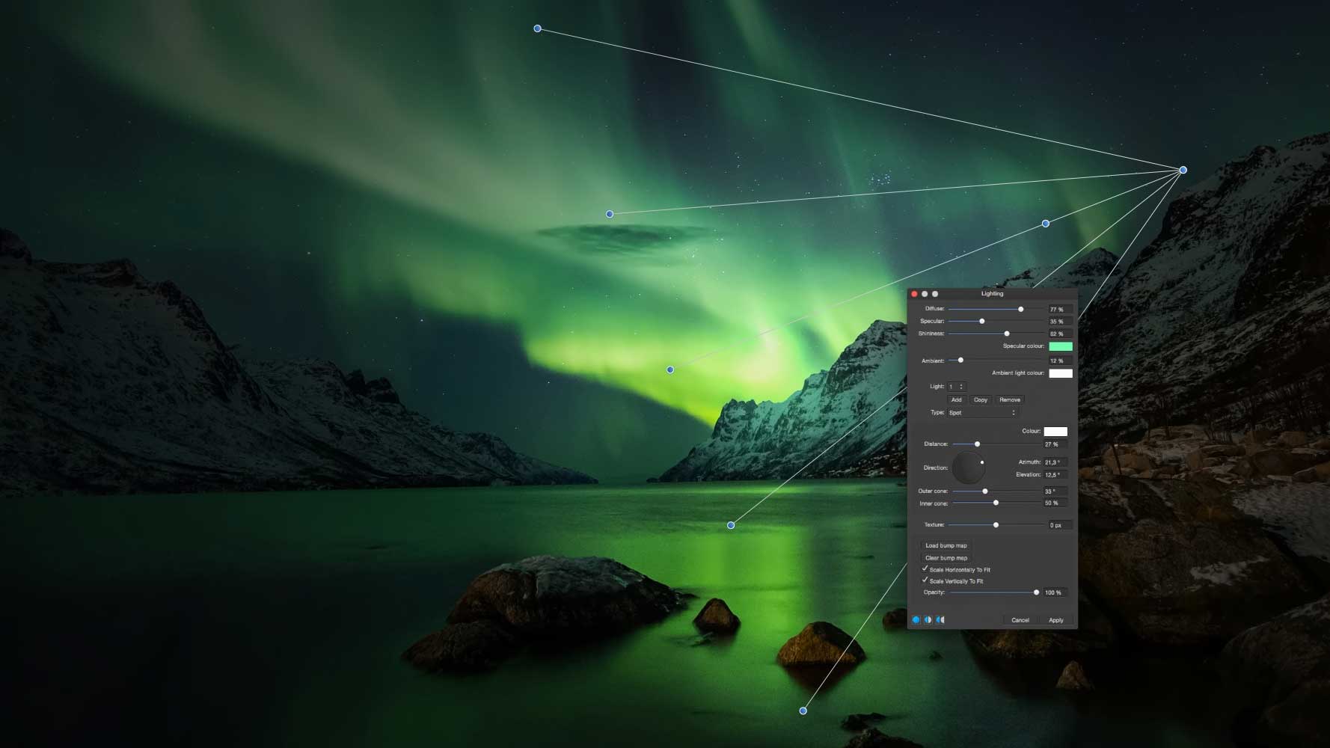
Task: Click the Shininess value field
Action: tap(1060, 334)
